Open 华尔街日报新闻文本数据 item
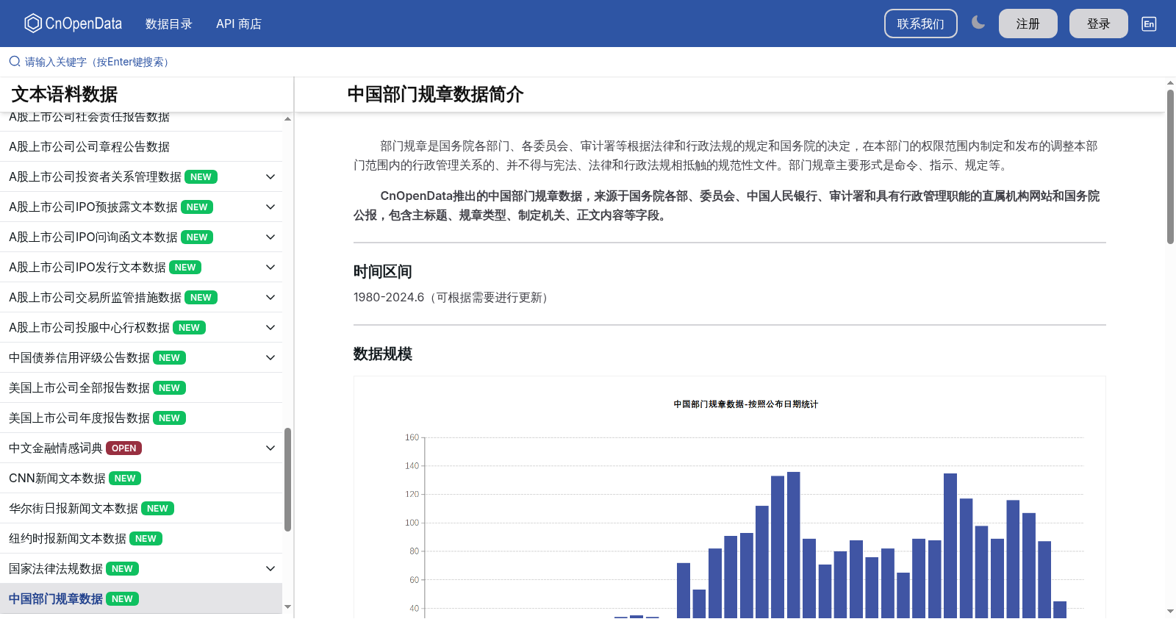Viewport: 1176px width, 630px height. 141,508
